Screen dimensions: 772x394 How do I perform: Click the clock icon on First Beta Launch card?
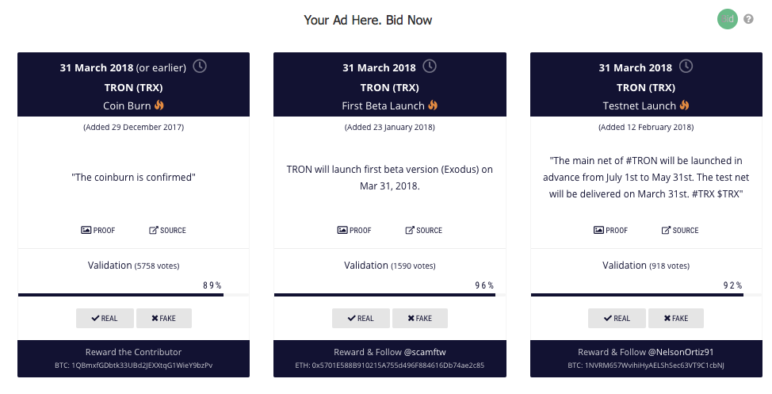point(430,67)
